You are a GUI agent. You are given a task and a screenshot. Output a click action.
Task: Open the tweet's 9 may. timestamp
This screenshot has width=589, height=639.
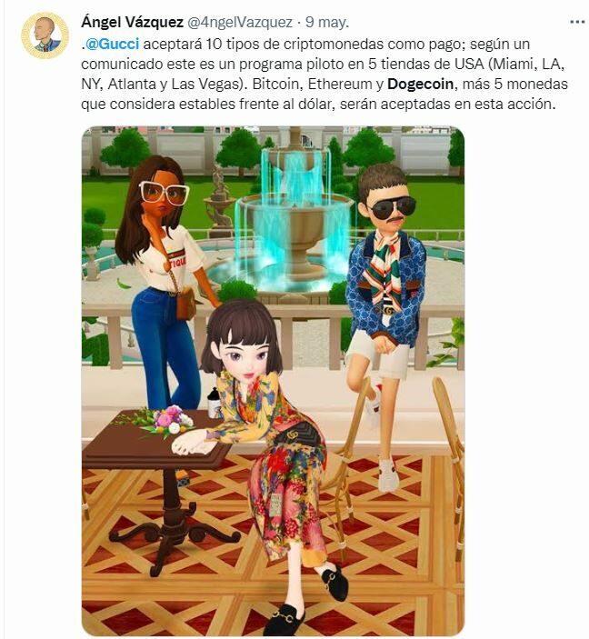327,22
